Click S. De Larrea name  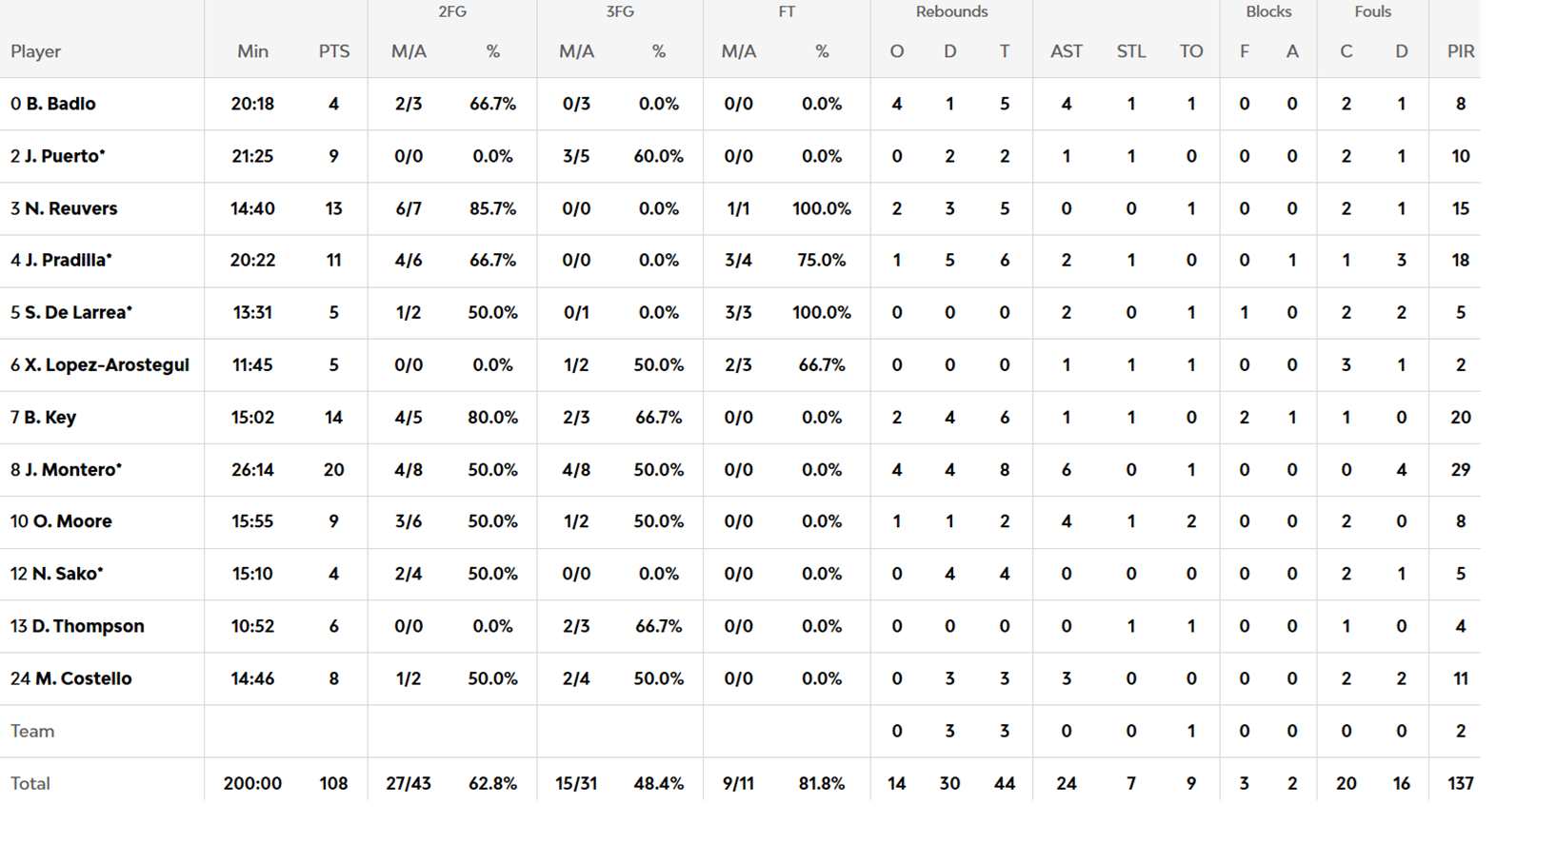point(78,312)
